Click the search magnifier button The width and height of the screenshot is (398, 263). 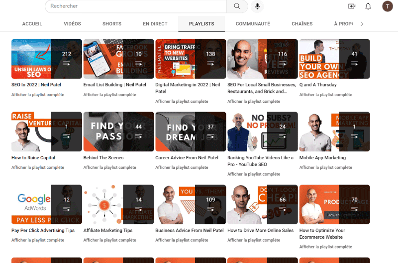click(x=237, y=6)
